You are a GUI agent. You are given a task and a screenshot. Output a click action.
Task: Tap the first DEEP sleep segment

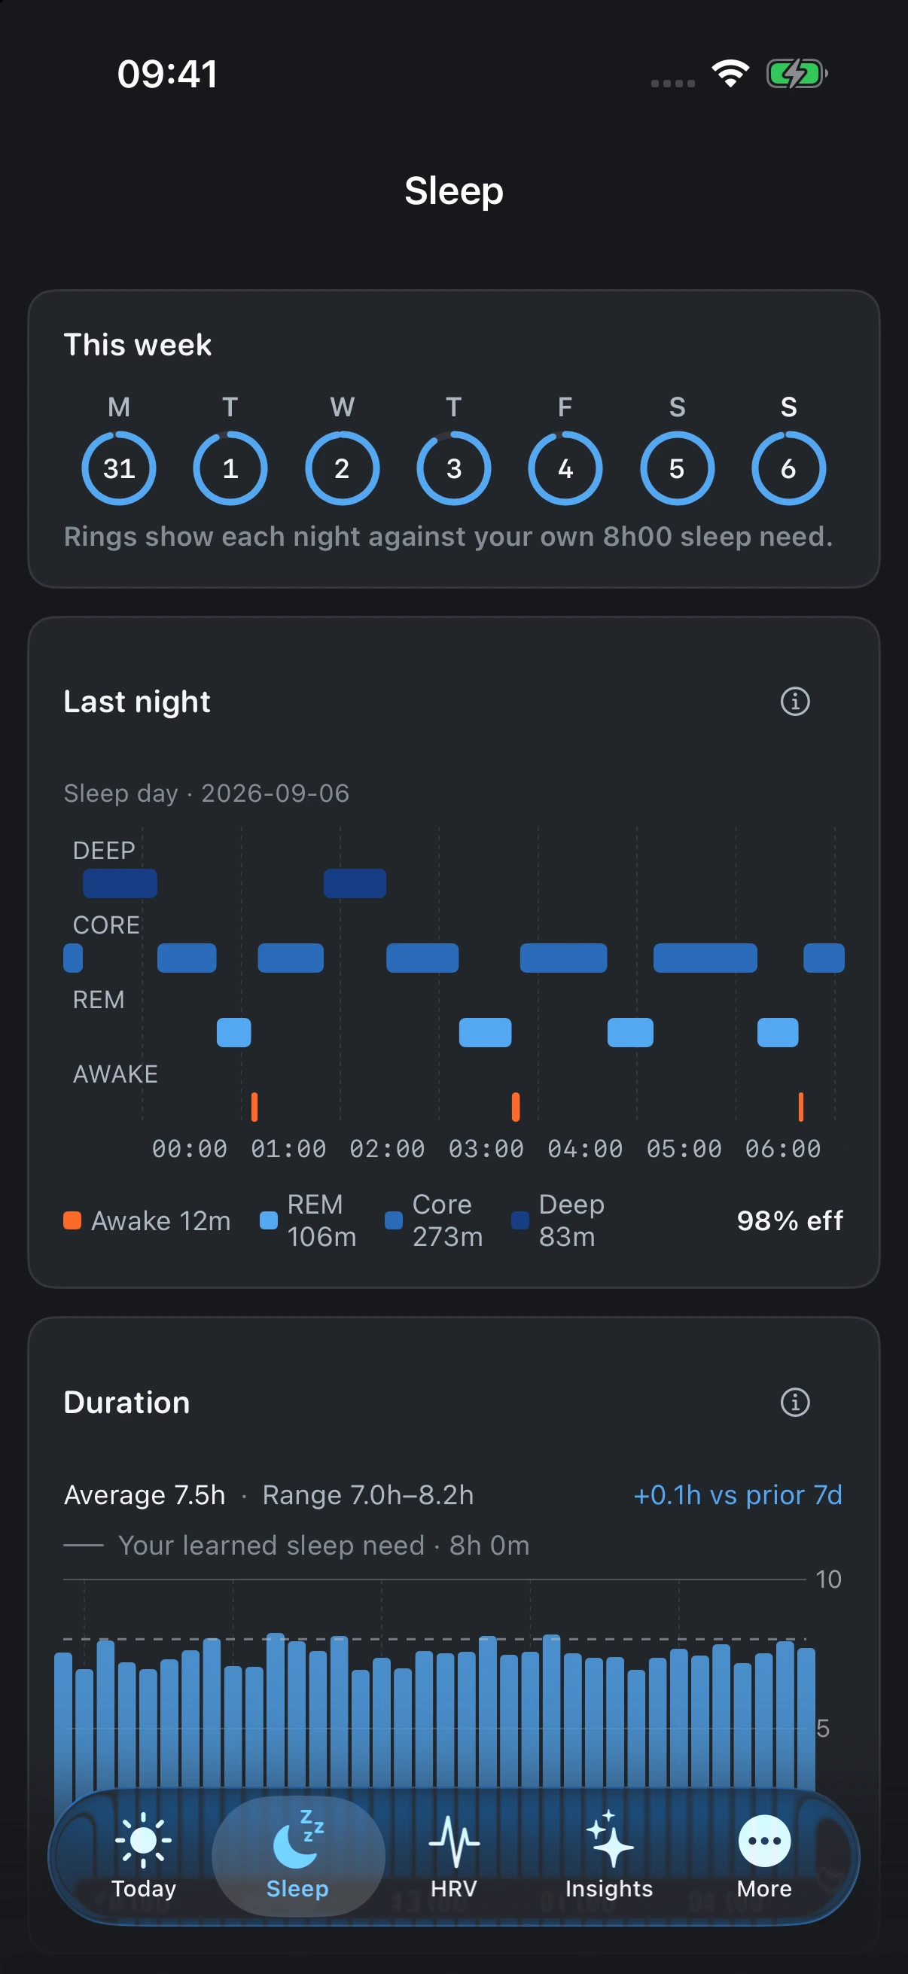(120, 883)
